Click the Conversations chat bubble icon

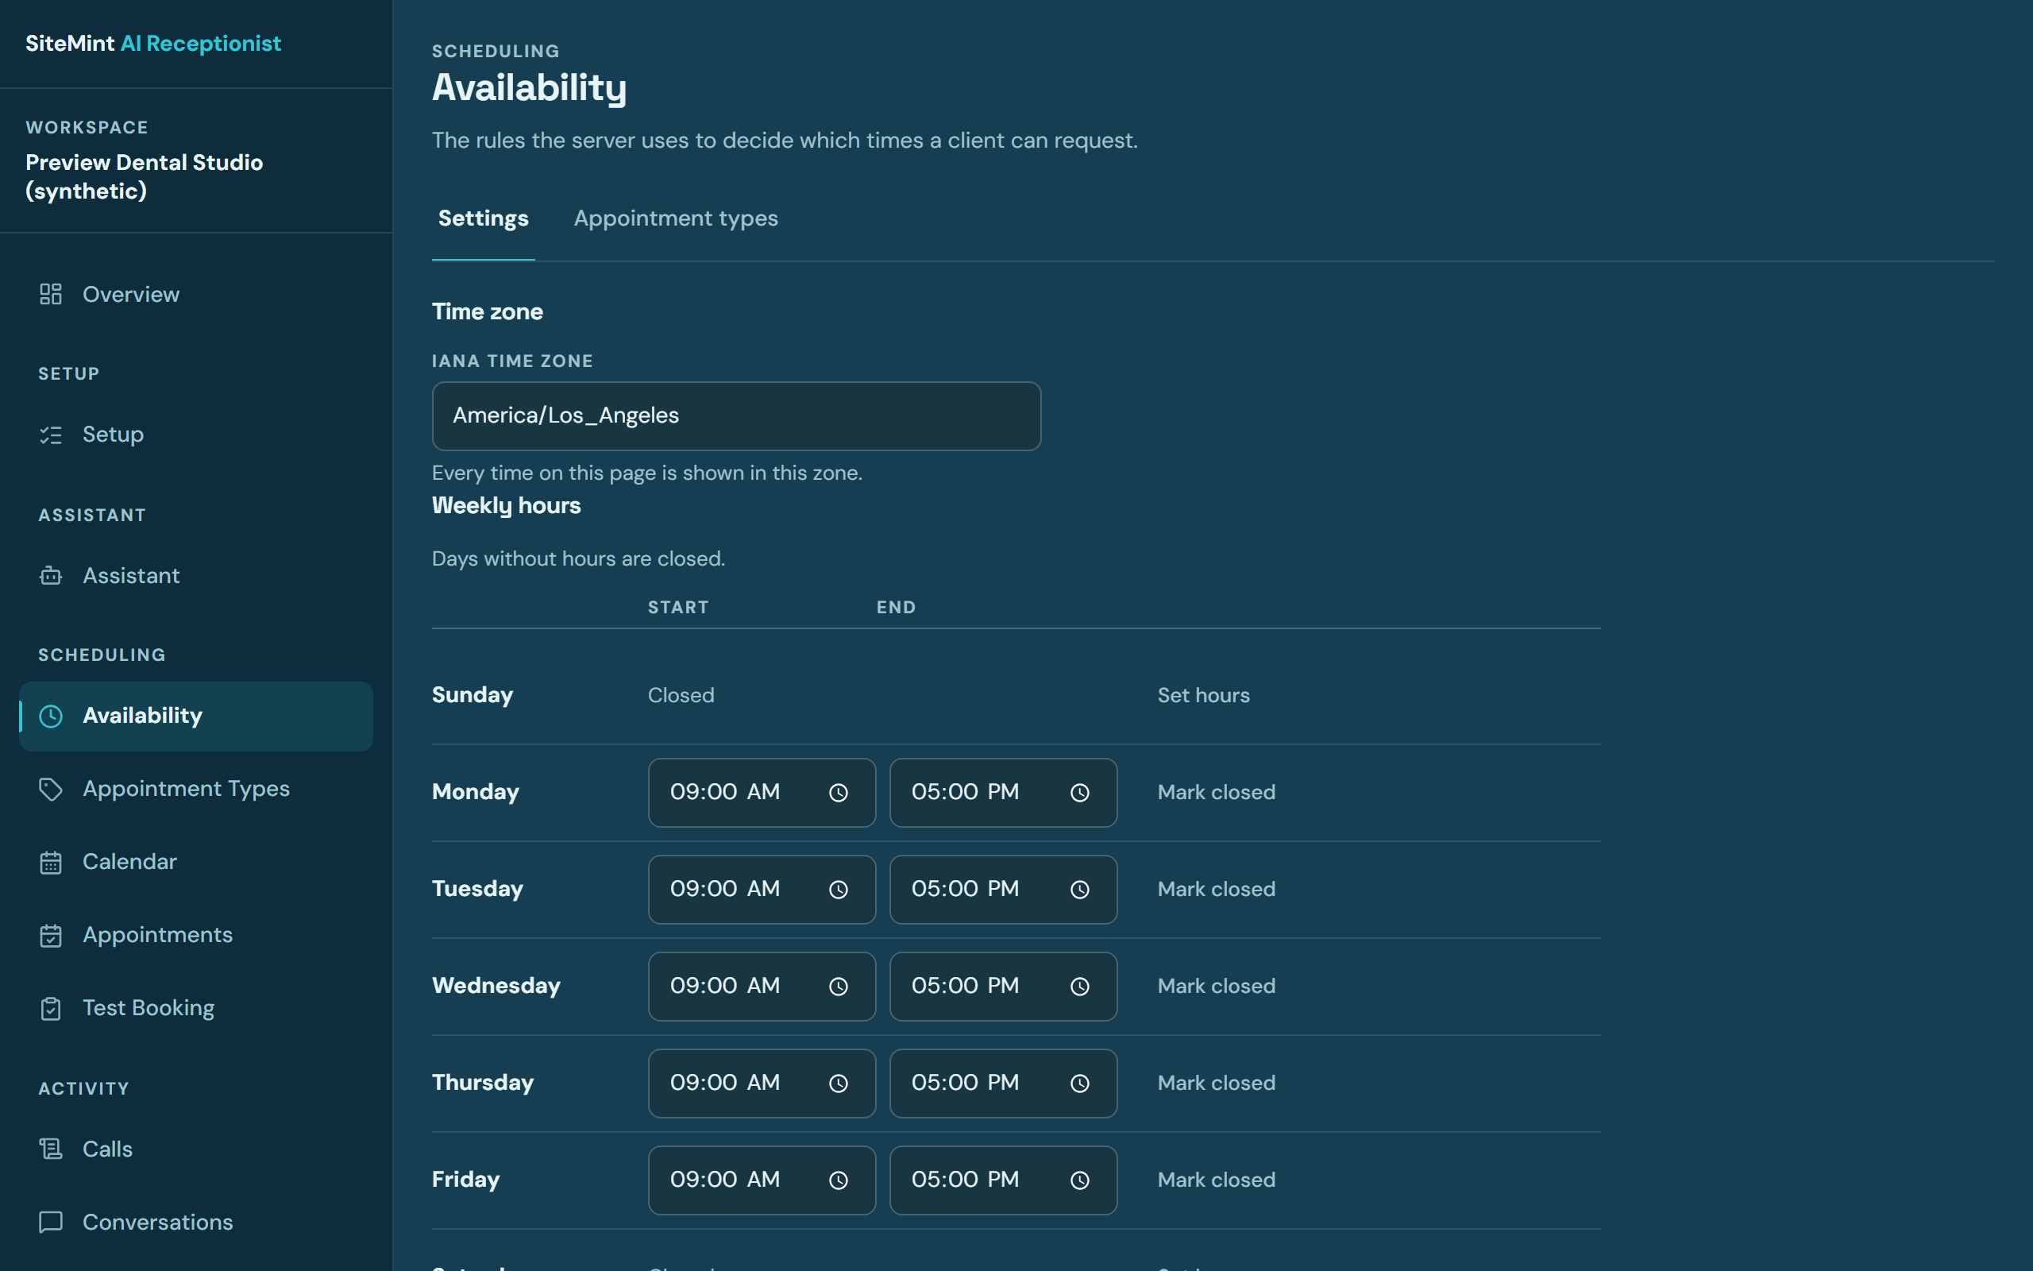tap(50, 1223)
